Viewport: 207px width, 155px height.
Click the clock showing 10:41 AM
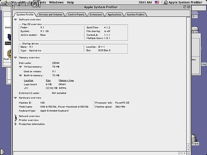(145, 2)
